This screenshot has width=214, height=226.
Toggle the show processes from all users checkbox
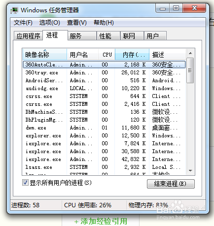(25, 183)
